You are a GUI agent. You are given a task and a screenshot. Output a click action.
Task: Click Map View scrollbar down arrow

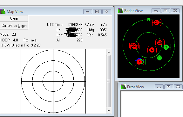coord(109,111)
